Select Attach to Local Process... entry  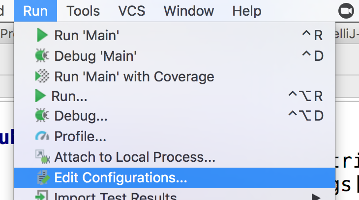[175, 157]
